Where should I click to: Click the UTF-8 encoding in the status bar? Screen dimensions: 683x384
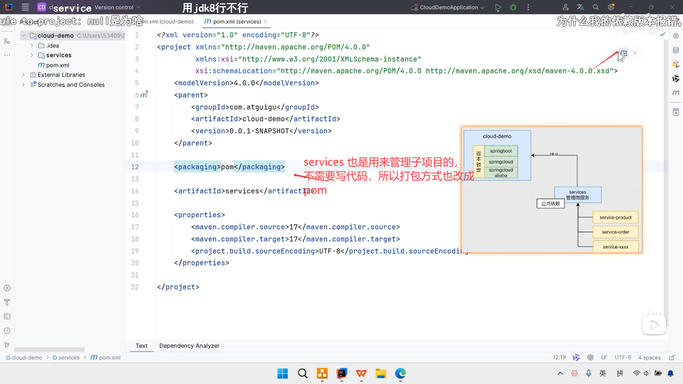click(623, 357)
